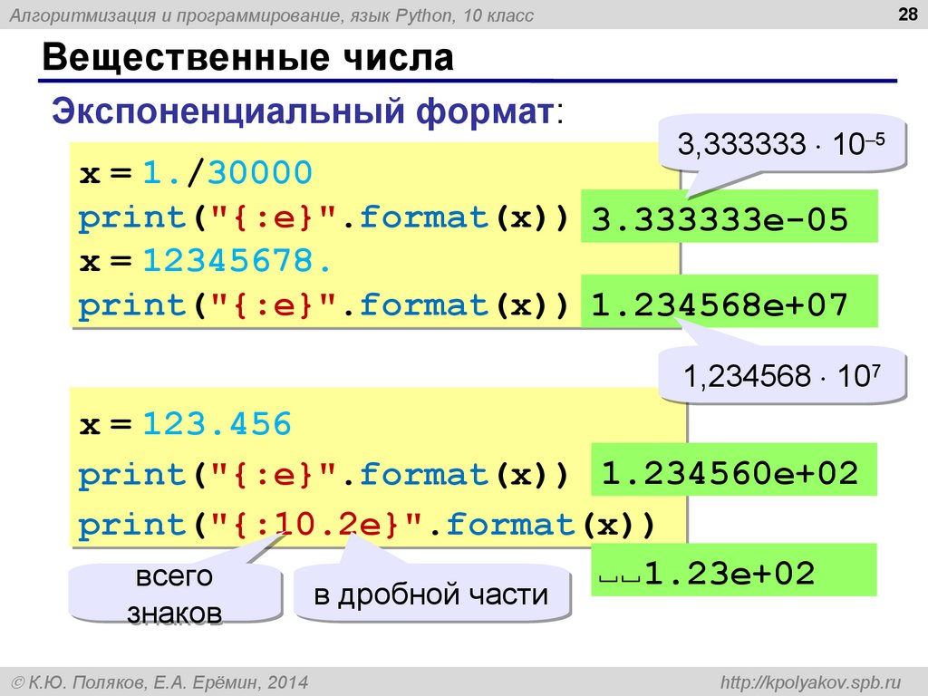The width and height of the screenshot is (928, 696).
Task: Click the callout "всего знаков"
Action: 175,594
